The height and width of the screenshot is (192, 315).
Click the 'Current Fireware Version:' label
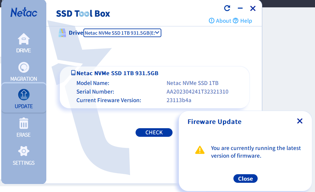click(109, 100)
